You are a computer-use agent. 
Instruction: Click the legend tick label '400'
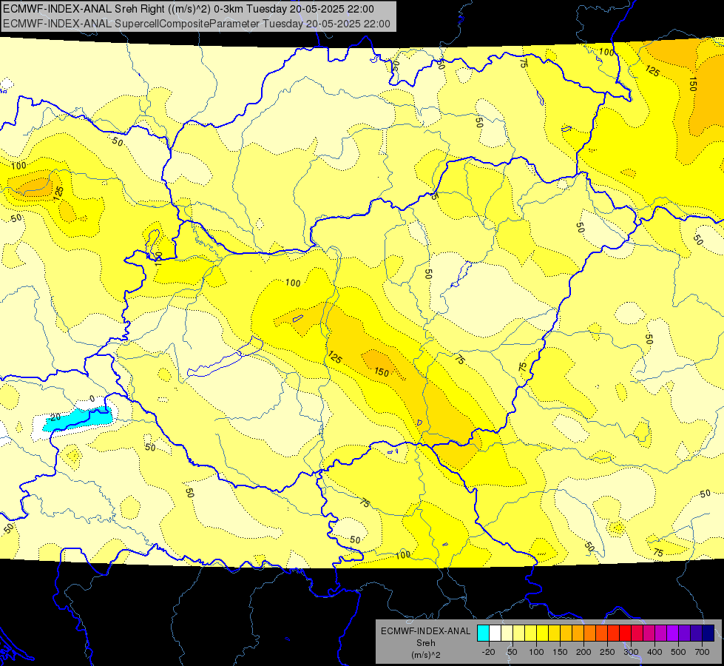654,652
